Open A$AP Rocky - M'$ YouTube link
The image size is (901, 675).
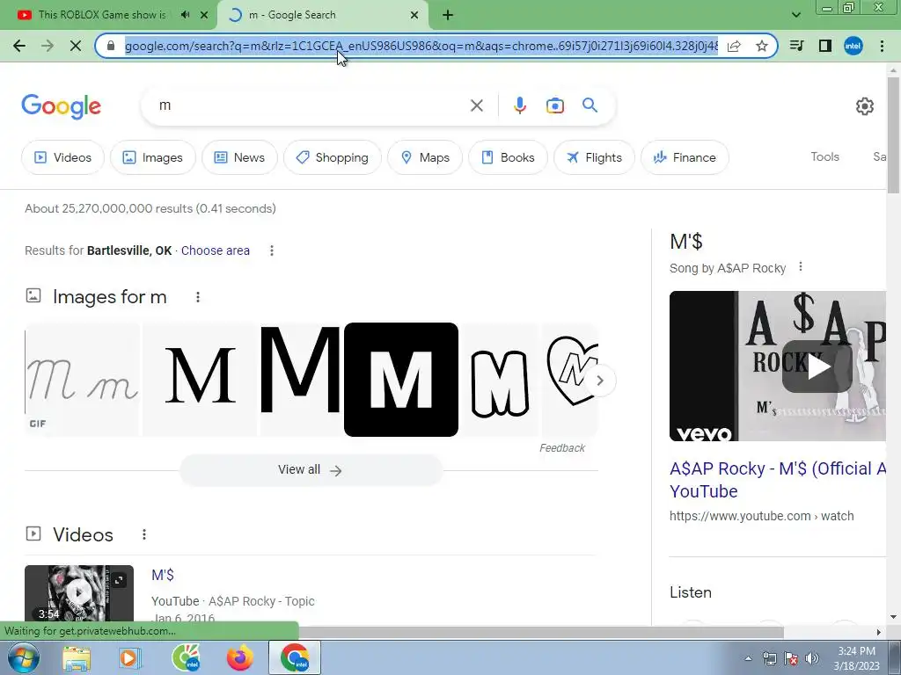778,480
